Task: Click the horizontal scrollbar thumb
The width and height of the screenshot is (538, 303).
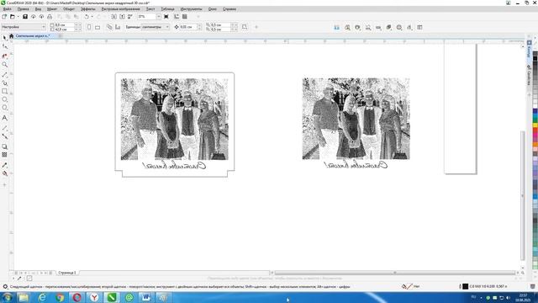Action: (394, 273)
